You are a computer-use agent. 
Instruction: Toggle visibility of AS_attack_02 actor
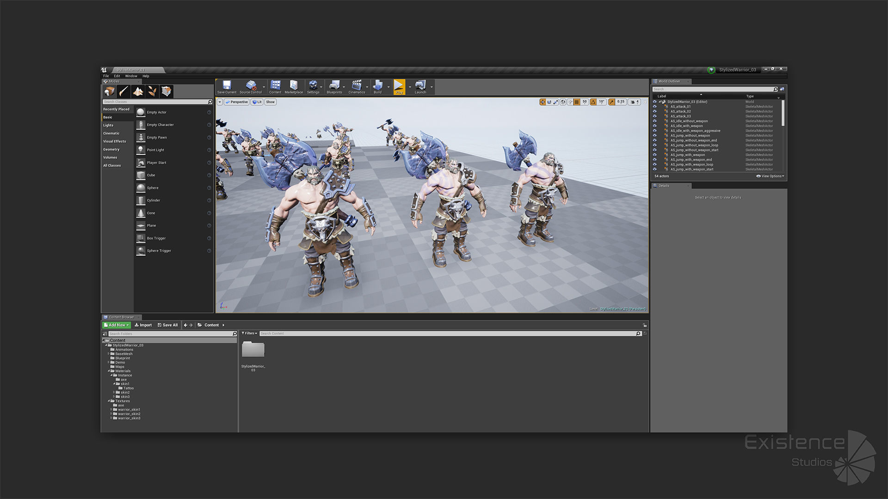pyautogui.click(x=654, y=111)
